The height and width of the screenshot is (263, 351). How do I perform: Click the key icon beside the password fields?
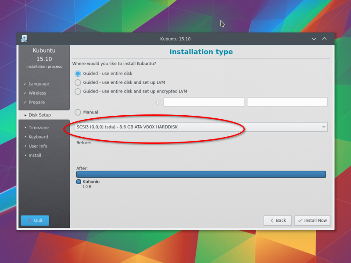click(x=158, y=102)
